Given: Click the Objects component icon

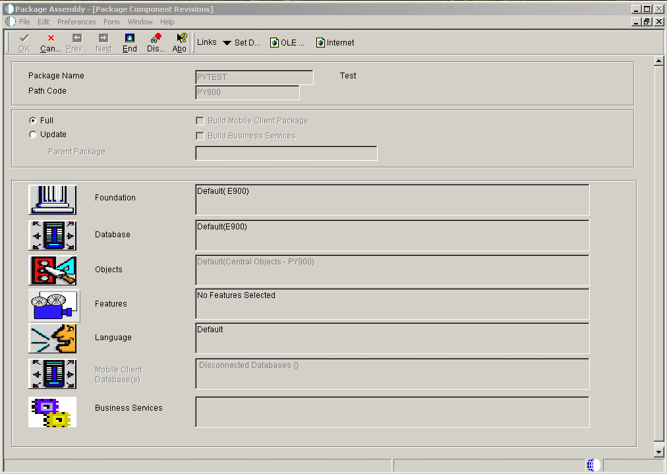Looking at the screenshot, I should click(x=53, y=270).
